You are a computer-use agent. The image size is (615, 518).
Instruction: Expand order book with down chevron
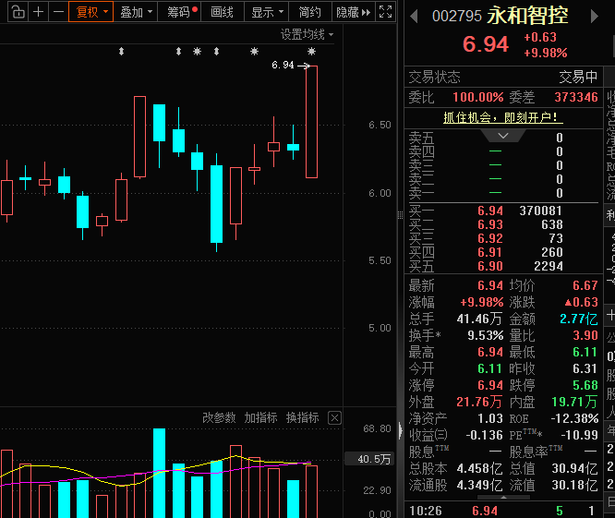point(503,136)
